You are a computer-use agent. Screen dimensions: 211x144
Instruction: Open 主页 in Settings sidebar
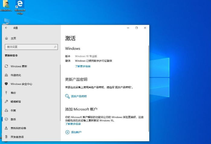(13, 38)
